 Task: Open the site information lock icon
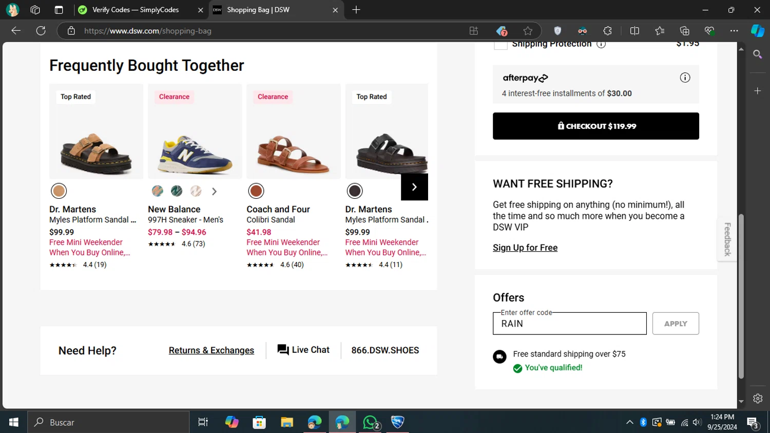pos(71,31)
